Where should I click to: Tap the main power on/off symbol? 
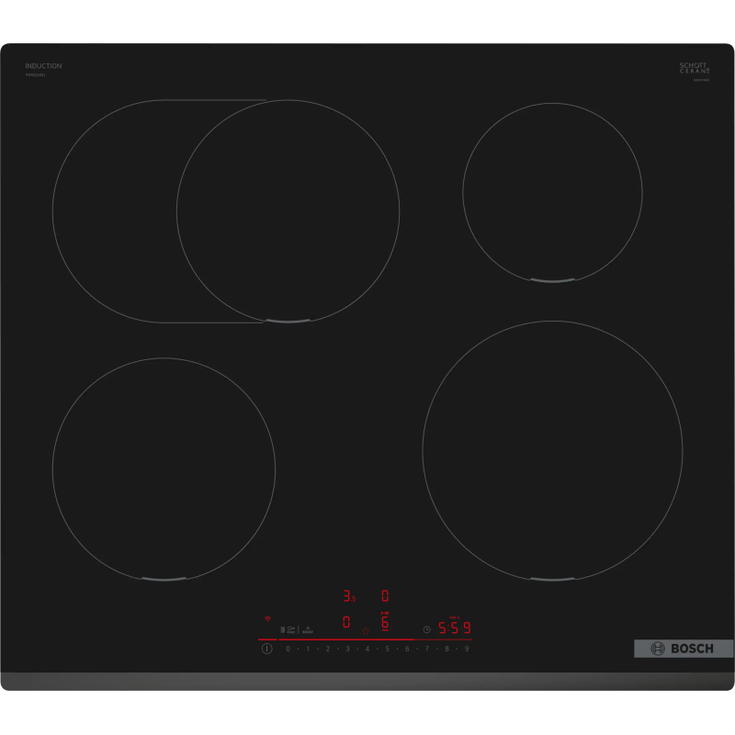pos(266,649)
